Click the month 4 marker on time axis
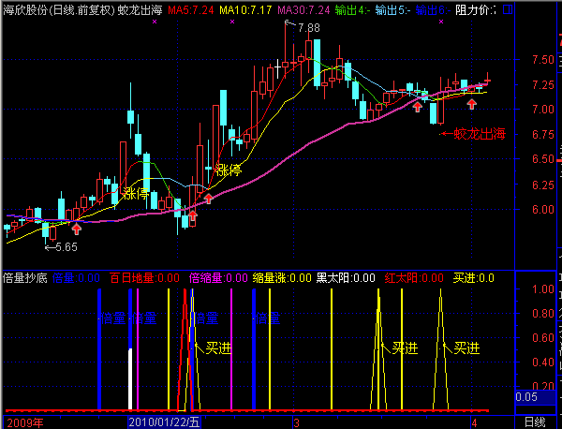 [x=474, y=422]
